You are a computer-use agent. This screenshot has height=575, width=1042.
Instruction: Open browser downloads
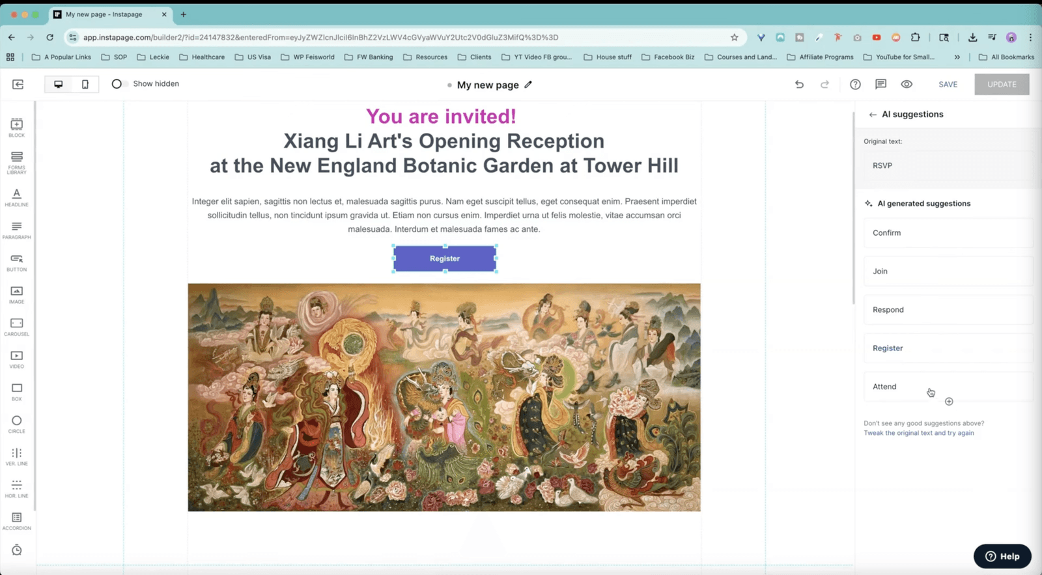click(972, 37)
